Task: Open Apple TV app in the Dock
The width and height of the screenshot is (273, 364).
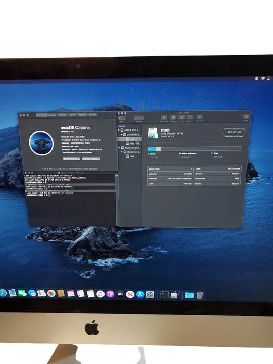Action: 120,294
